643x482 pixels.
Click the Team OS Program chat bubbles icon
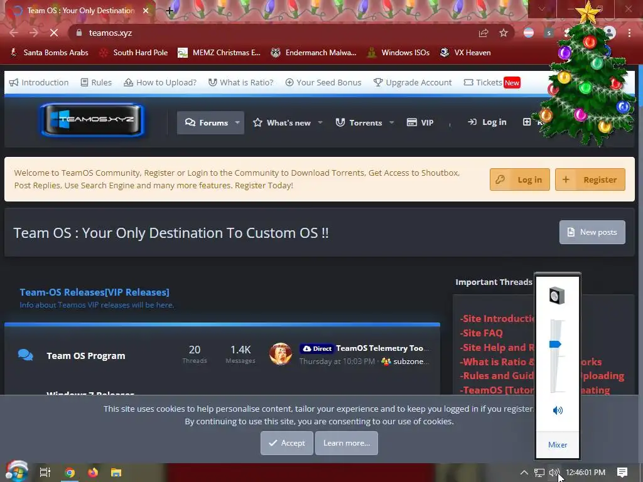tap(25, 355)
